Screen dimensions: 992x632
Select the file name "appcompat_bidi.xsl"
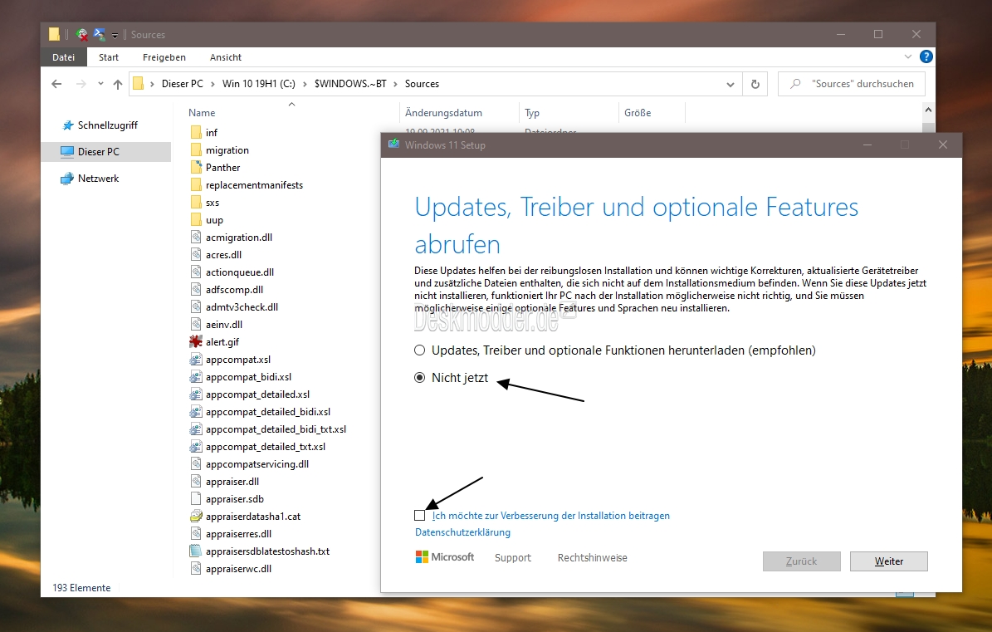pyautogui.click(x=249, y=377)
